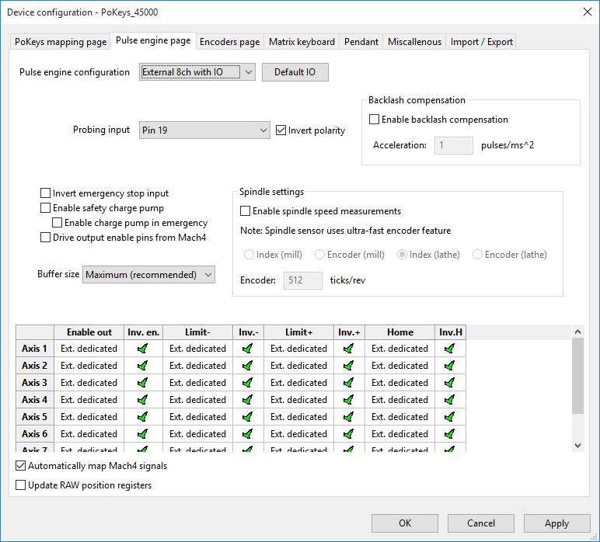Open Axis 6 Home cell
600x542 pixels.
[x=400, y=434]
